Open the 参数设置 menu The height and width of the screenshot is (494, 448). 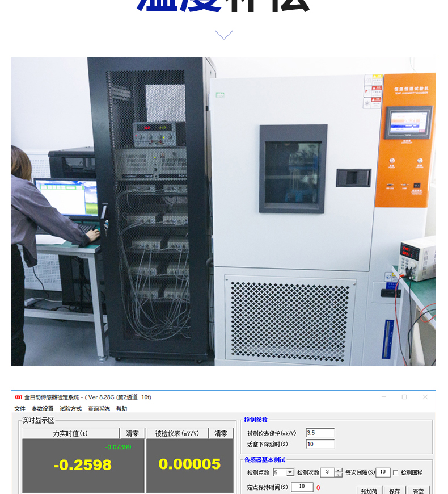pyautogui.click(x=43, y=408)
